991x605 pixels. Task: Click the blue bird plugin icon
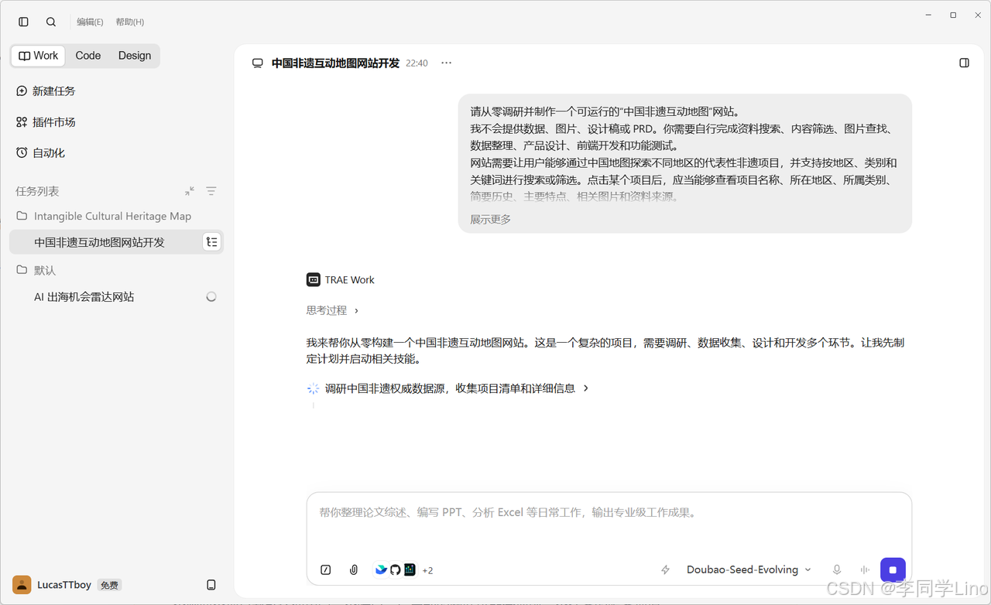pos(381,570)
